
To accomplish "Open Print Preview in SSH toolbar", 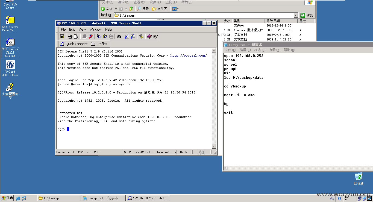I will (x=76, y=36).
